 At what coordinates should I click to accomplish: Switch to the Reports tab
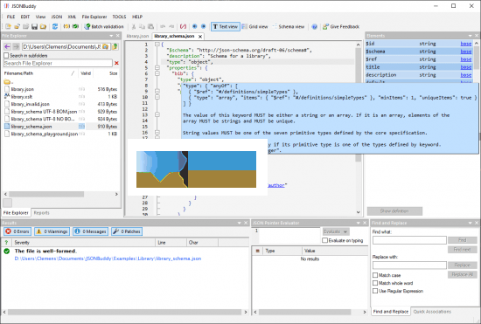point(41,212)
